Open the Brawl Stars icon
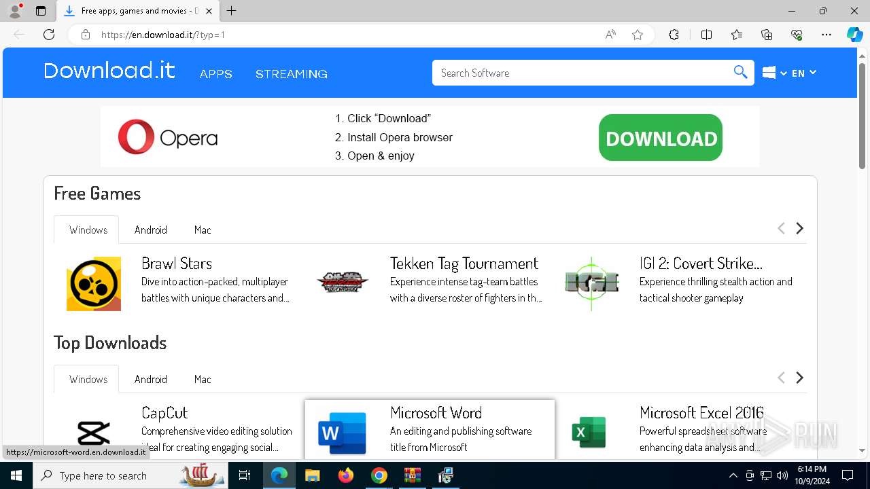Screen dimensions: 870x489 coord(94,284)
